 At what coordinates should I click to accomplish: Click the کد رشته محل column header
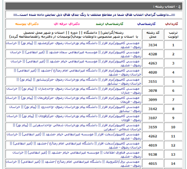coord(153,35)
